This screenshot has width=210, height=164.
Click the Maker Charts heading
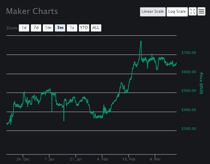click(x=32, y=11)
